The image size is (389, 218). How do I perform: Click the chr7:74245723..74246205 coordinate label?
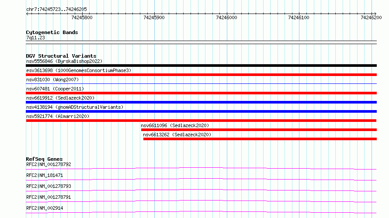pyautogui.click(x=56, y=9)
